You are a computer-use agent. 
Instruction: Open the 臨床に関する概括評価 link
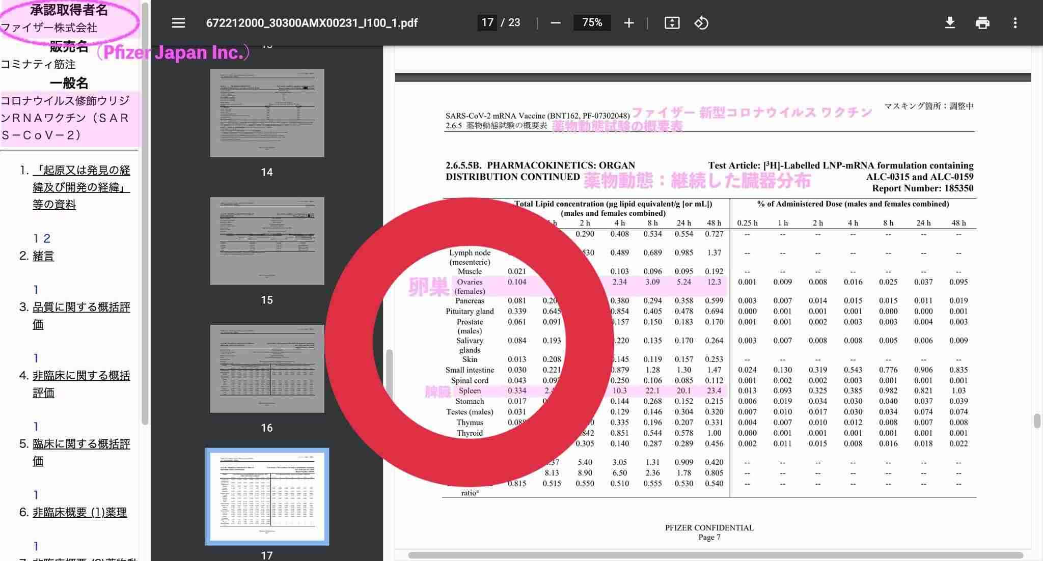pyautogui.click(x=81, y=452)
